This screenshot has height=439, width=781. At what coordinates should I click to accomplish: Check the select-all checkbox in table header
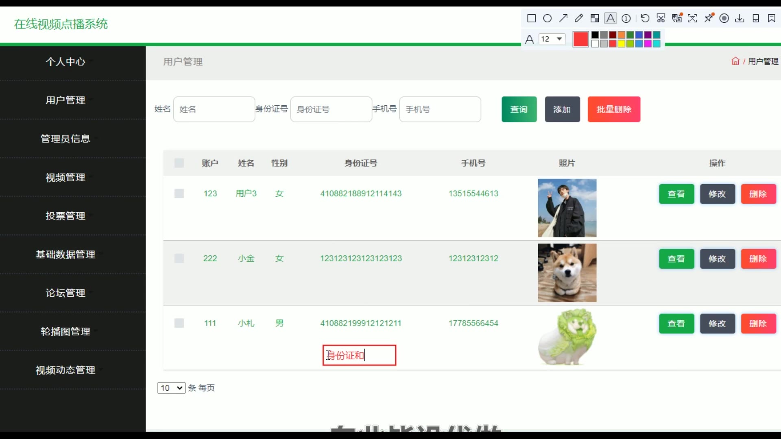179,163
